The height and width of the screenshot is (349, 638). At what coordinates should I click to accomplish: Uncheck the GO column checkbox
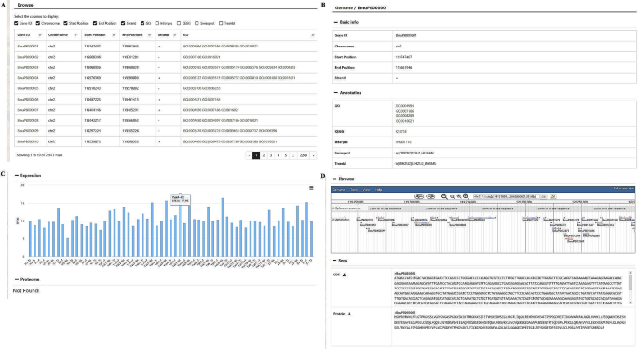143,23
